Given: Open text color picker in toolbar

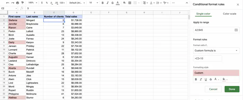Looking at the screenshot, I should [118, 3].
